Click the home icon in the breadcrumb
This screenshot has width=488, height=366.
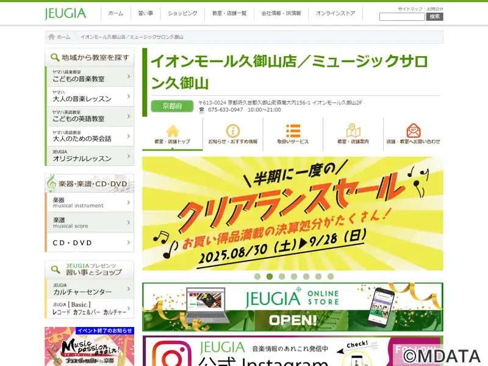[x=52, y=37]
